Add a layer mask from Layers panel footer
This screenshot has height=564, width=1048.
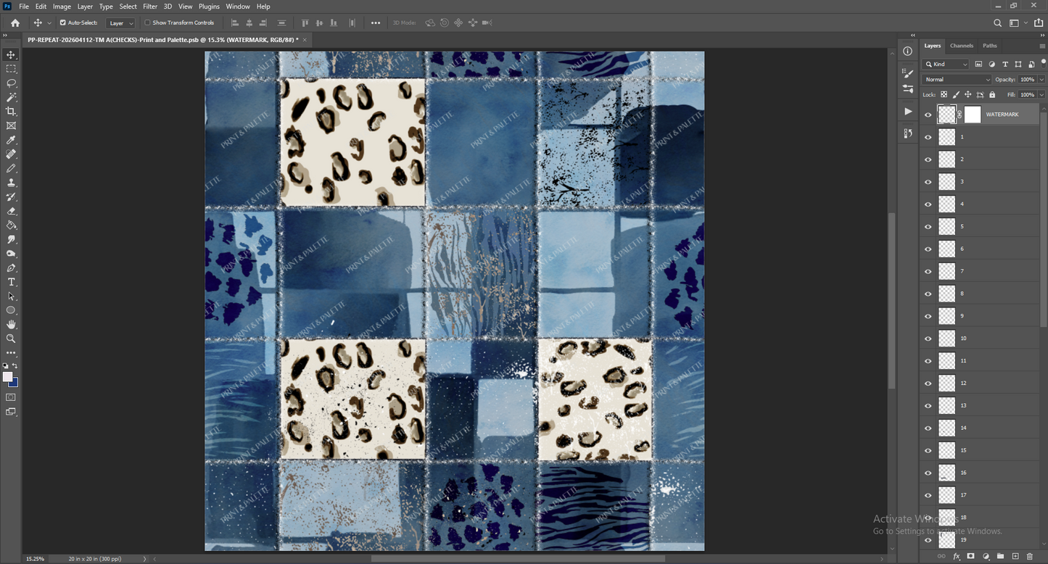coord(971,556)
